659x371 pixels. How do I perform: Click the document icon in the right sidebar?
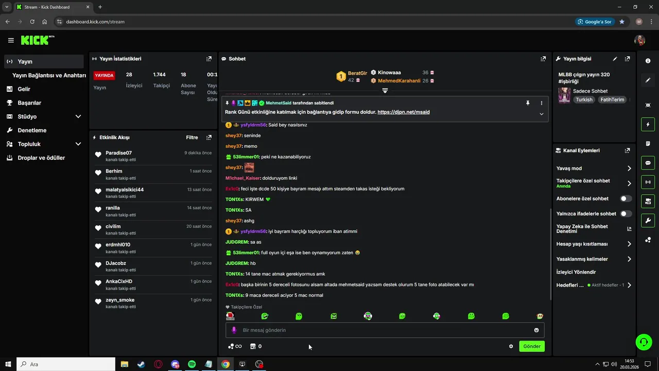pyautogui.click(x=648, y=143)
